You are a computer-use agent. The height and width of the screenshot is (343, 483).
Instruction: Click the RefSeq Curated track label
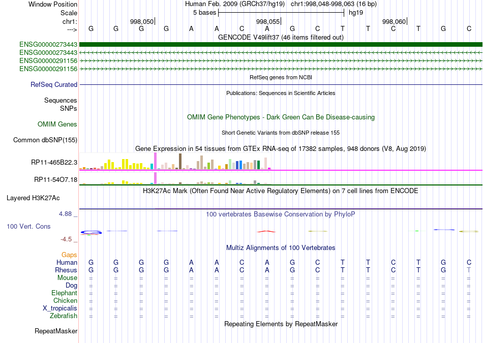click(x=53, y=85)
